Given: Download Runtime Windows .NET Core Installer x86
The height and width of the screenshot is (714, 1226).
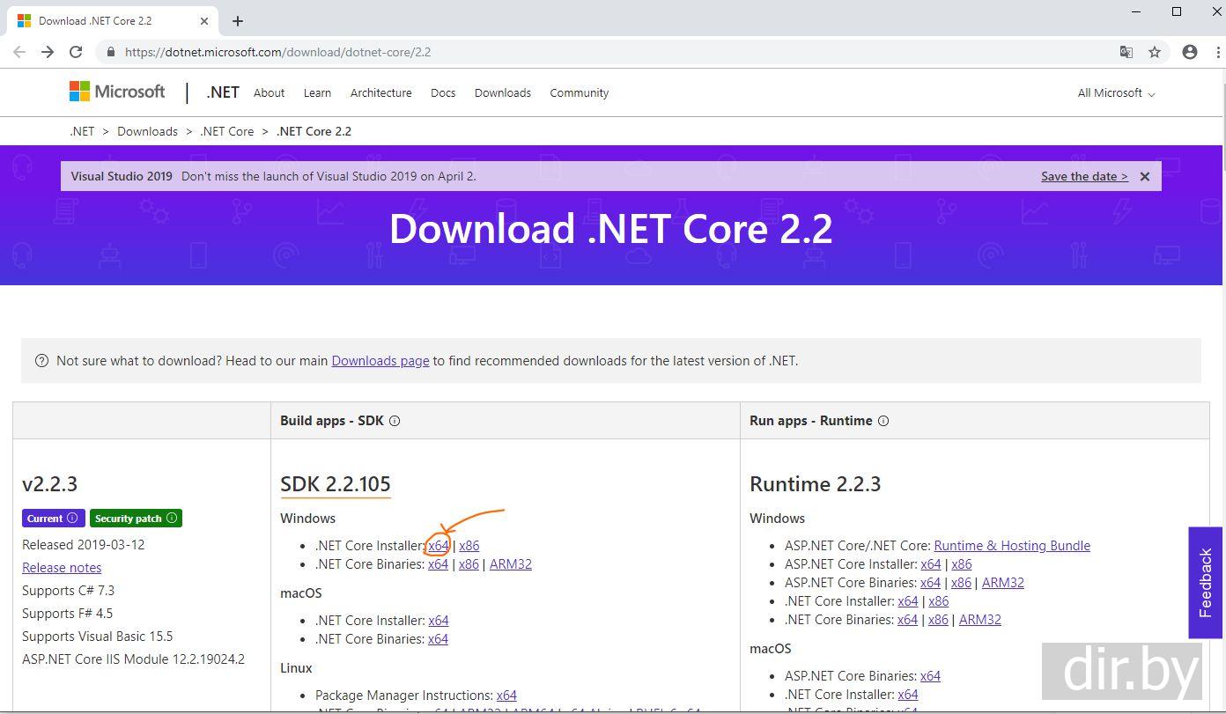Looking at the screenshot, I should (939, 601).
